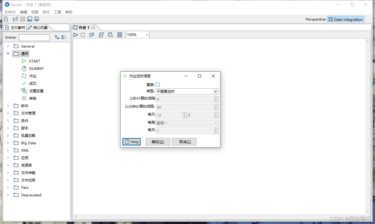Image resolution: width=375 pixels, height=224 pixels.
Task: Click the 以分钟计算的间隔 value field
Action: 185,107
